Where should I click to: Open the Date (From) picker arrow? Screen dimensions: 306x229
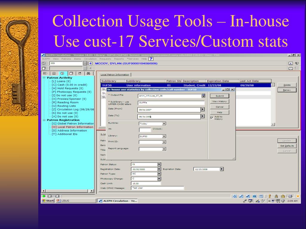(203, 109)
